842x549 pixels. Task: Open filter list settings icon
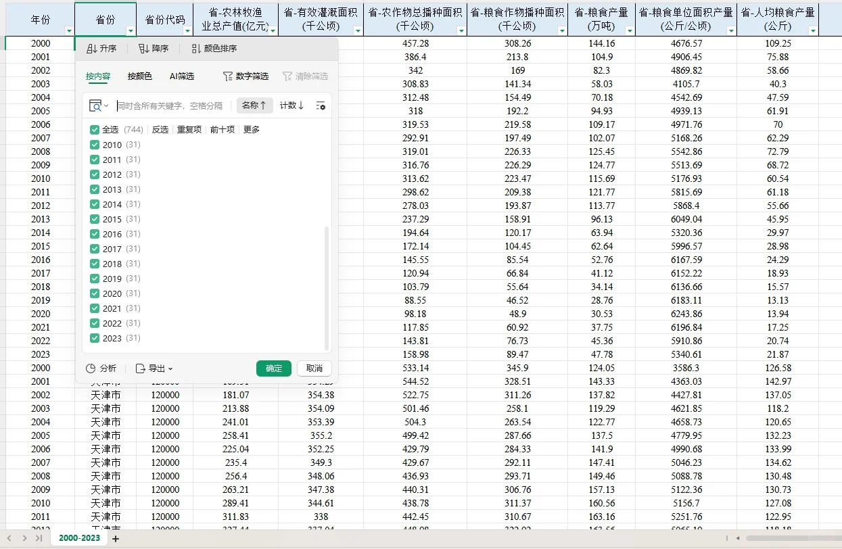[x=320, y=105]
